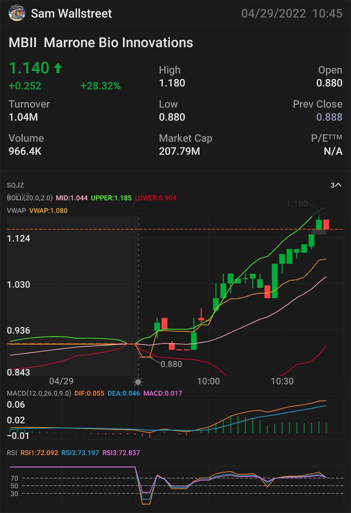351x513 pixels.
Task: Tap the 1.030 price axis label
Action: click(19, 284)
